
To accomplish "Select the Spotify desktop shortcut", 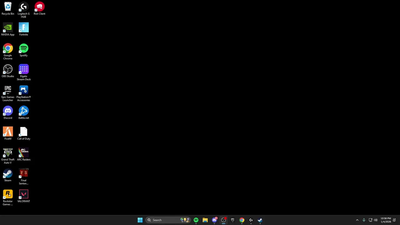I will coord(23,50).
